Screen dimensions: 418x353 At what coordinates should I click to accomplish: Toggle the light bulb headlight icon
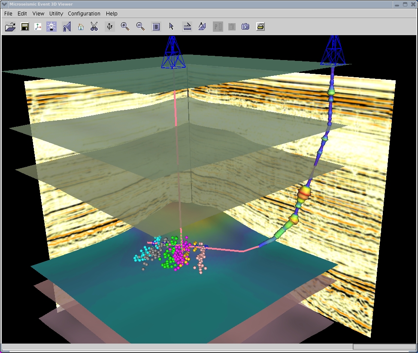coord(51,27)
